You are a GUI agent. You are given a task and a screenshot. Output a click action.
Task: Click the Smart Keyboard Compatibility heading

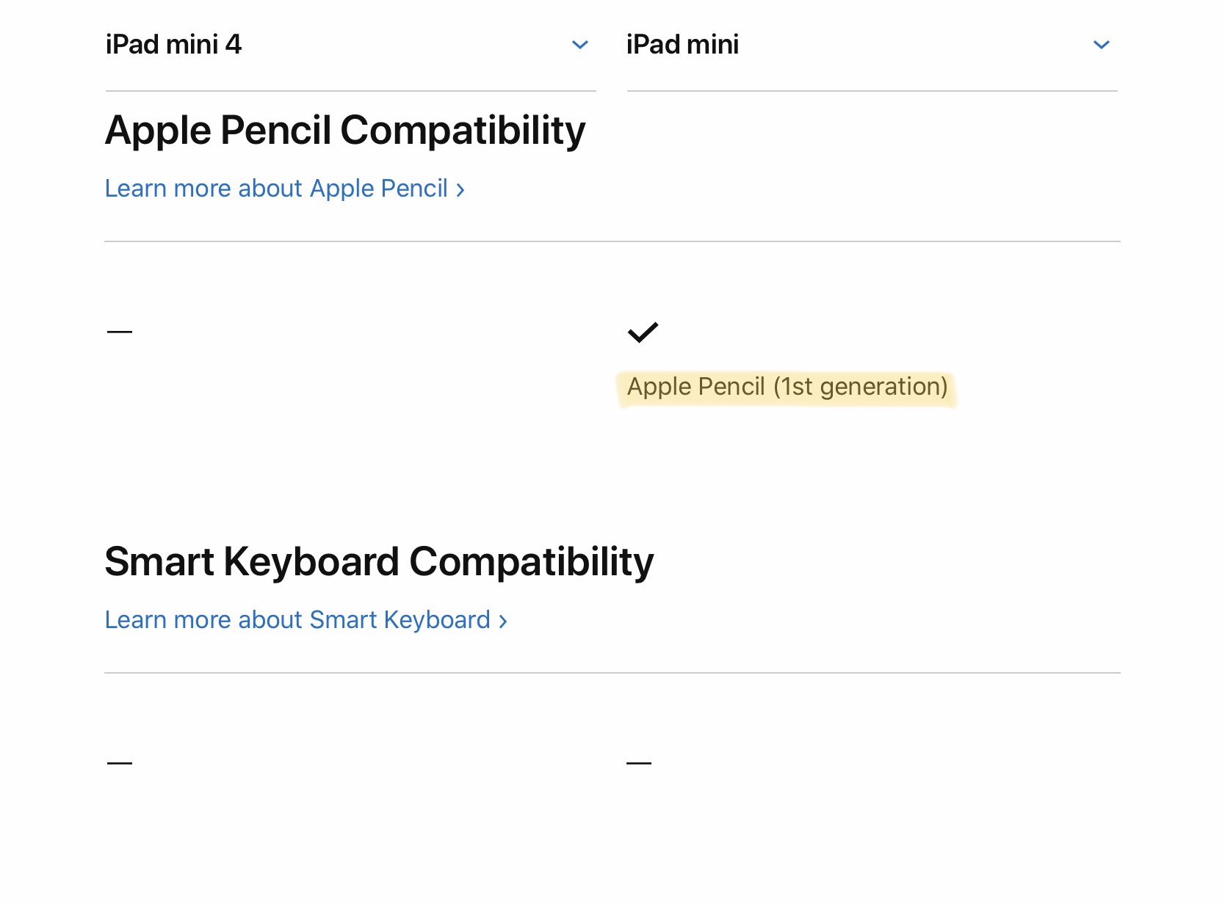pyautogui.click(x=379, y=562)
